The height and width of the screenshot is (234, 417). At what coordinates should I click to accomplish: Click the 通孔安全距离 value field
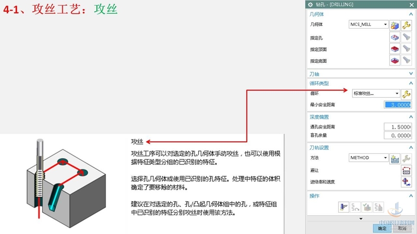398,127
